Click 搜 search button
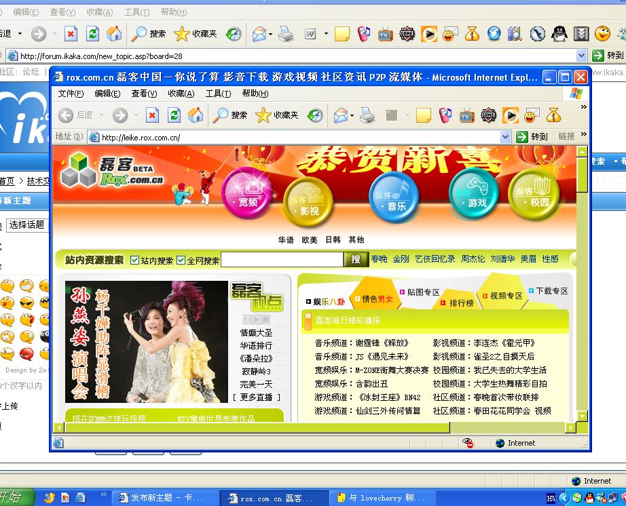The height and width of the screenshot is (506, 626). coord(356,260)
